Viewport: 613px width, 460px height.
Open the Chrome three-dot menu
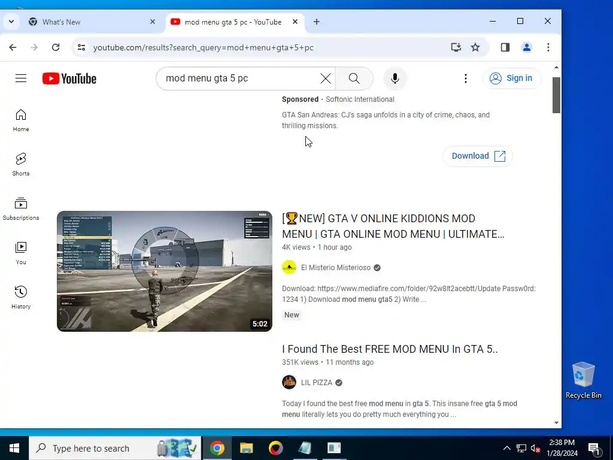point(548,47)
